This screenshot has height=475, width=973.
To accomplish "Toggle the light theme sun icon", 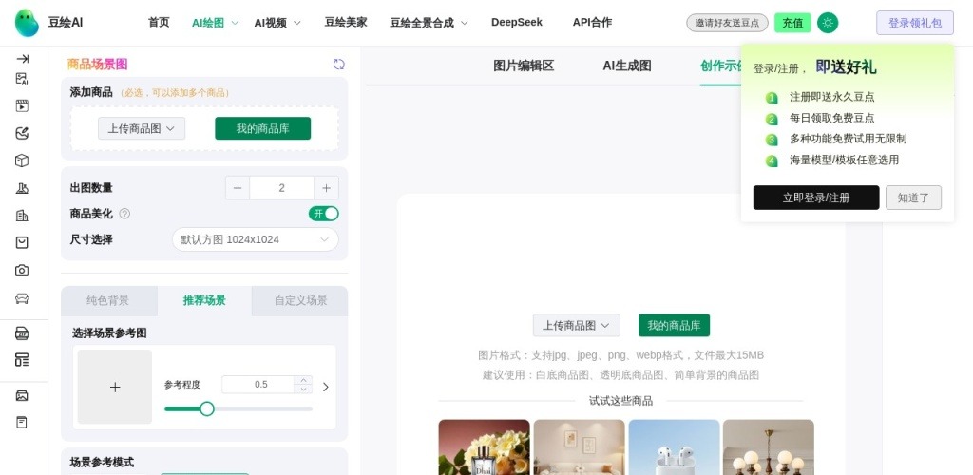I will 828,23.
